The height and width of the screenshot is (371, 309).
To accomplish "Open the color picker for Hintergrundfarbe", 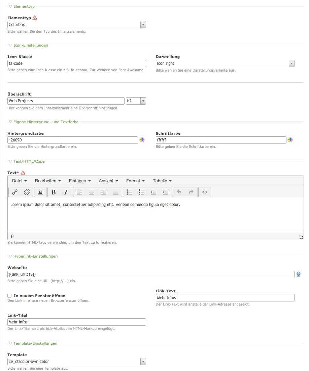I will 142,140.
